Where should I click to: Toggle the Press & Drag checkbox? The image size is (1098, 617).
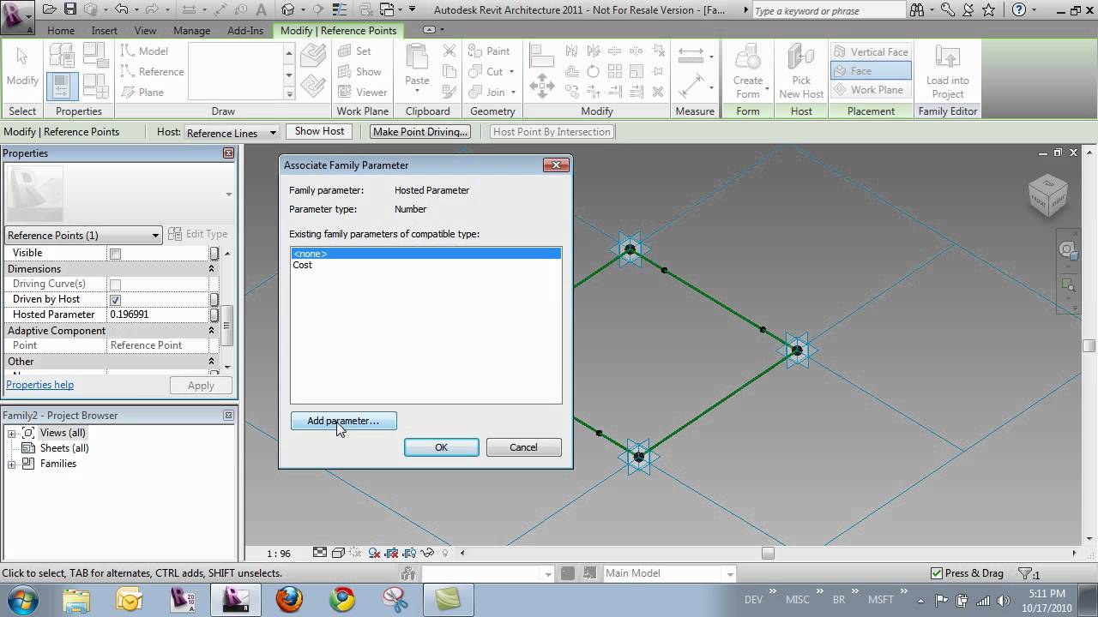938,572
